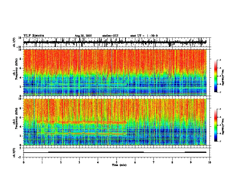Click the "VLF Spectra" plot title
The image size is (236, 182).
pyautogui.click(x=34, y=36)
